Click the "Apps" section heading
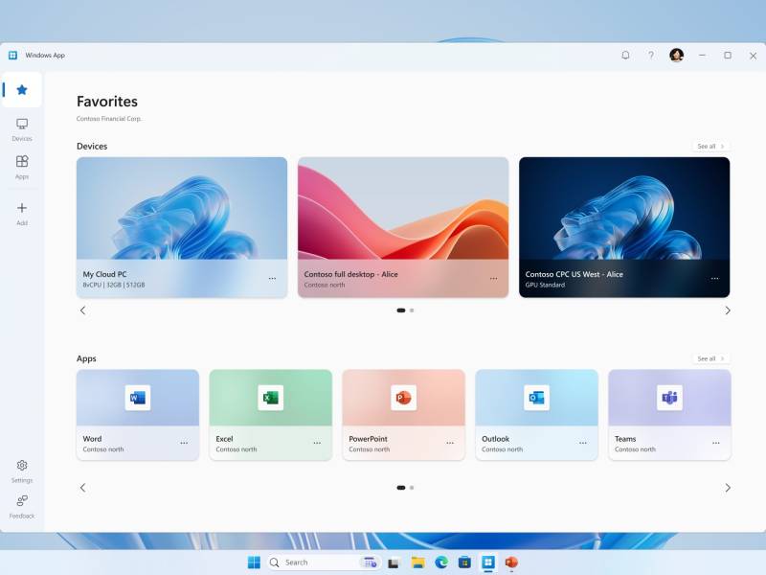Screen dimensions: 766x575 pyautogui.click(x=86, y=358)
